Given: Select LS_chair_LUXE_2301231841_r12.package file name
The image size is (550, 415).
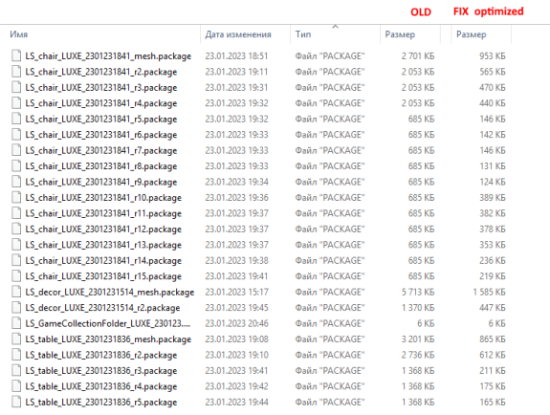Looking at the screenshot, I should point(103,229).
